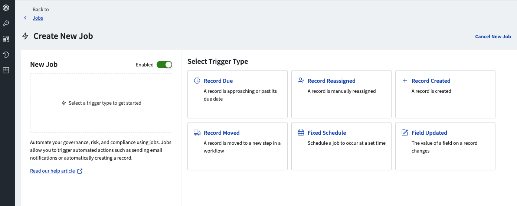Open the database stack icon in sidebar
Screen dimensions: 517x206
(6, 39)
